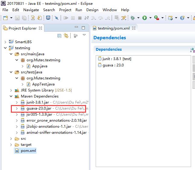
Task: Click the Step Return icon
Action: (107, 18)
